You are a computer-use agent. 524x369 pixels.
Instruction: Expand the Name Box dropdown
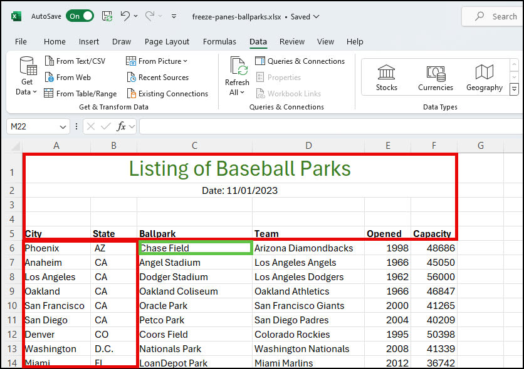[x=63, y=126]
